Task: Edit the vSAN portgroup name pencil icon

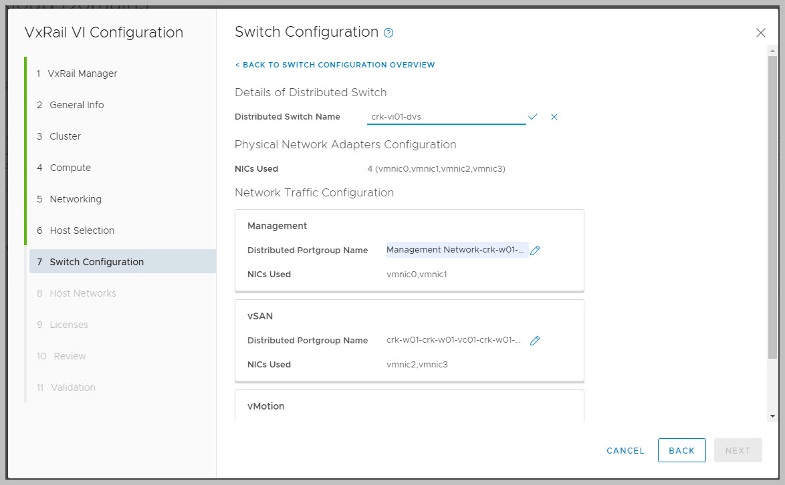Action: 535,341
